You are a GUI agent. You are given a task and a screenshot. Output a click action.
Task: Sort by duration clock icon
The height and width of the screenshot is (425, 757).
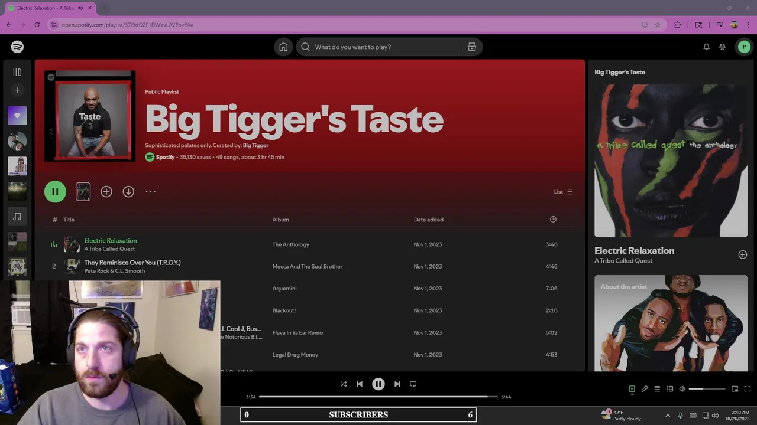coord(553,219)
